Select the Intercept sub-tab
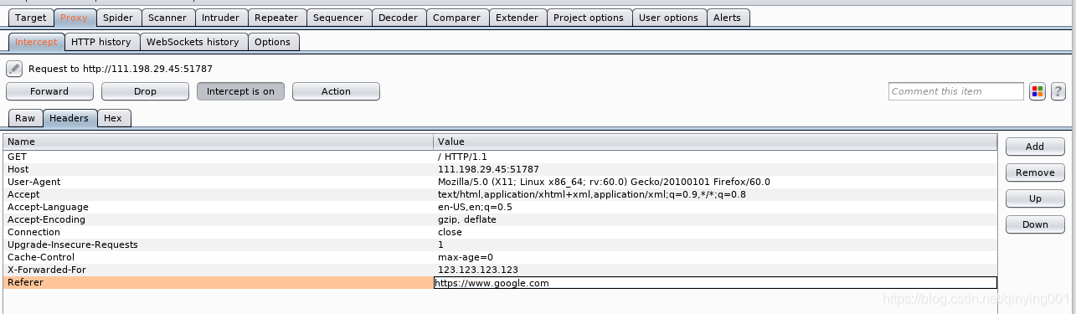1076x314 pixels. pos(36,42)
